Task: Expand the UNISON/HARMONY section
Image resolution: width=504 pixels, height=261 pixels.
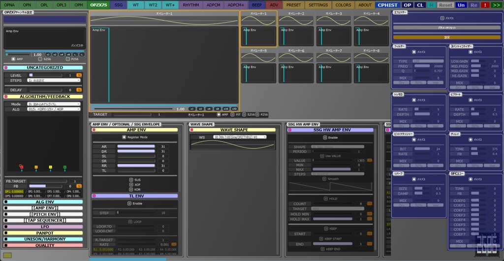Action: [43, 239]
